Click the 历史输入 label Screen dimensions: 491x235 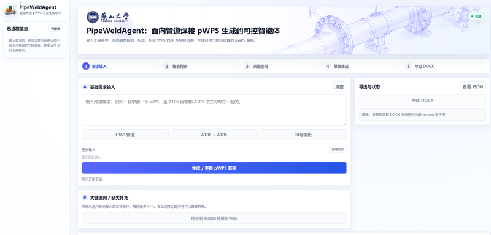pyautogui.click(x=88, y=150)
